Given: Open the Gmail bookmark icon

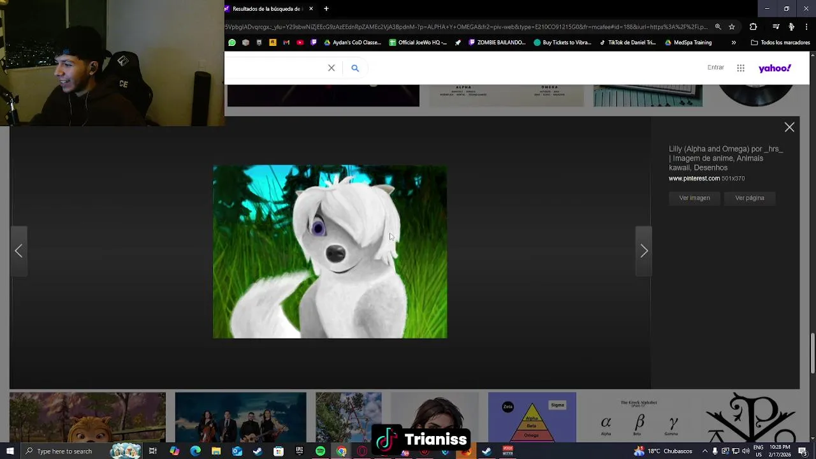Looking at the screenshot, I should pos(286,43).
